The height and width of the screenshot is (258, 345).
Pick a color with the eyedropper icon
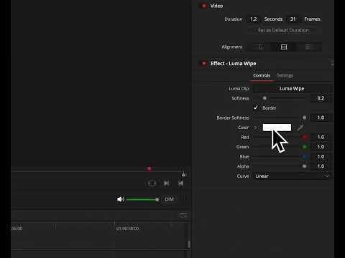coord(300,128)
